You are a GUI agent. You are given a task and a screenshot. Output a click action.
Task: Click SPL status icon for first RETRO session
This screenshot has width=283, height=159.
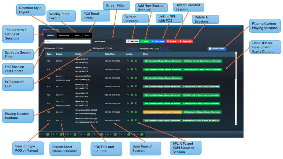[x=128, y=61]
